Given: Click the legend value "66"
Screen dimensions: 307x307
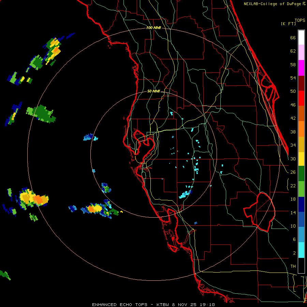Looking at the screenshot, I should pyautogui.click(x=293, y=38).
